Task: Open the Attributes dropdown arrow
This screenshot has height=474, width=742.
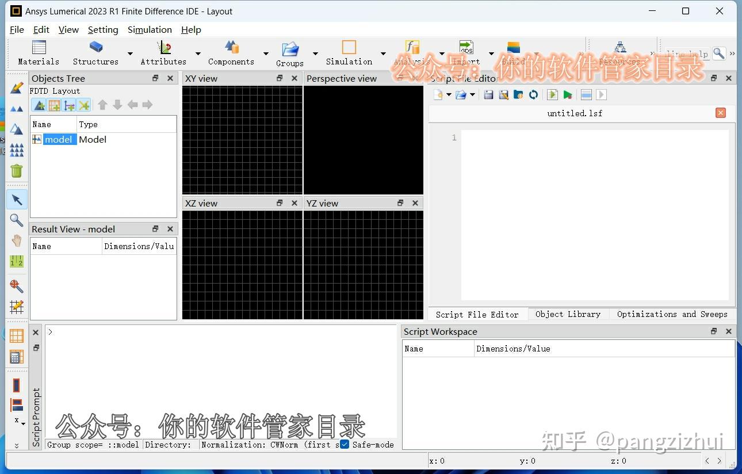Action: 198,52
